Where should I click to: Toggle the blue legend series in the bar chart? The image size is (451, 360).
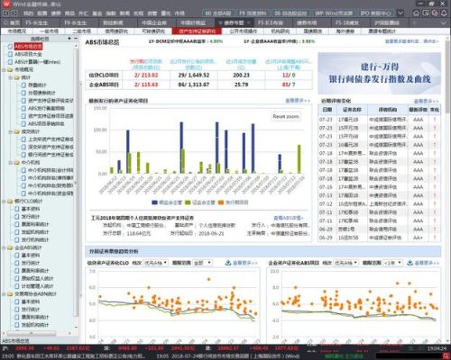[x=167, y=202]
